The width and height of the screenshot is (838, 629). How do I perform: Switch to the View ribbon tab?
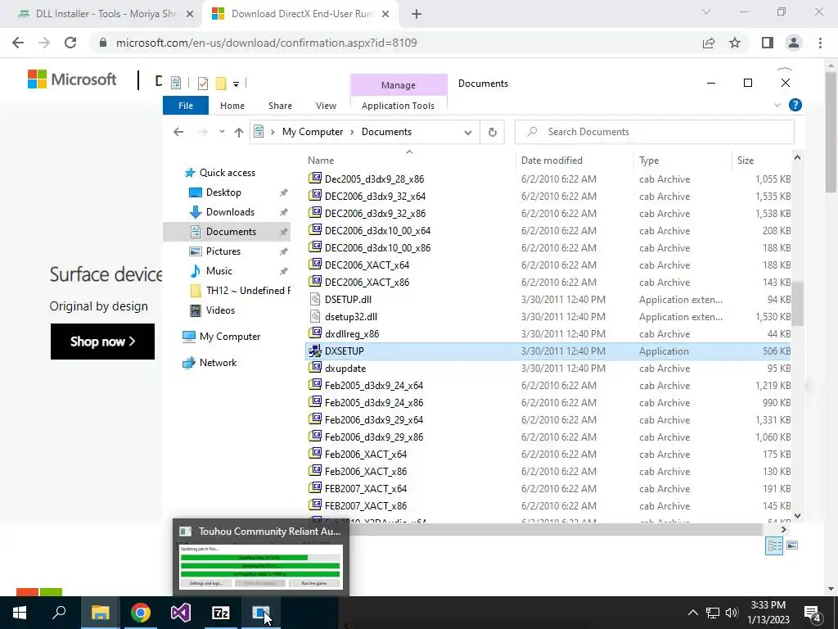click(326, 106)
